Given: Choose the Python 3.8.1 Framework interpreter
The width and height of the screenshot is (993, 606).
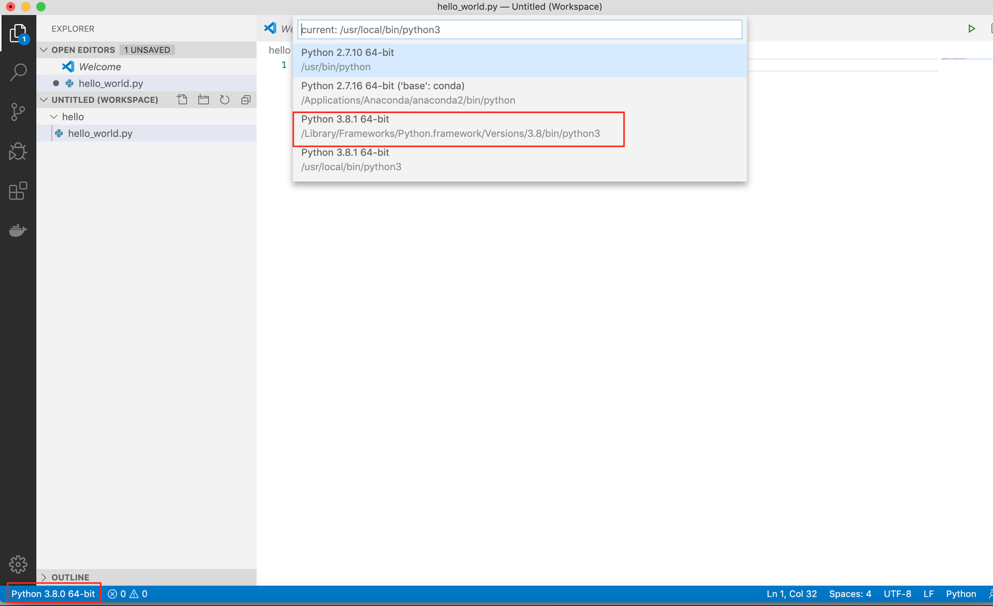Looking at the screenshot, I should (451, 126).
